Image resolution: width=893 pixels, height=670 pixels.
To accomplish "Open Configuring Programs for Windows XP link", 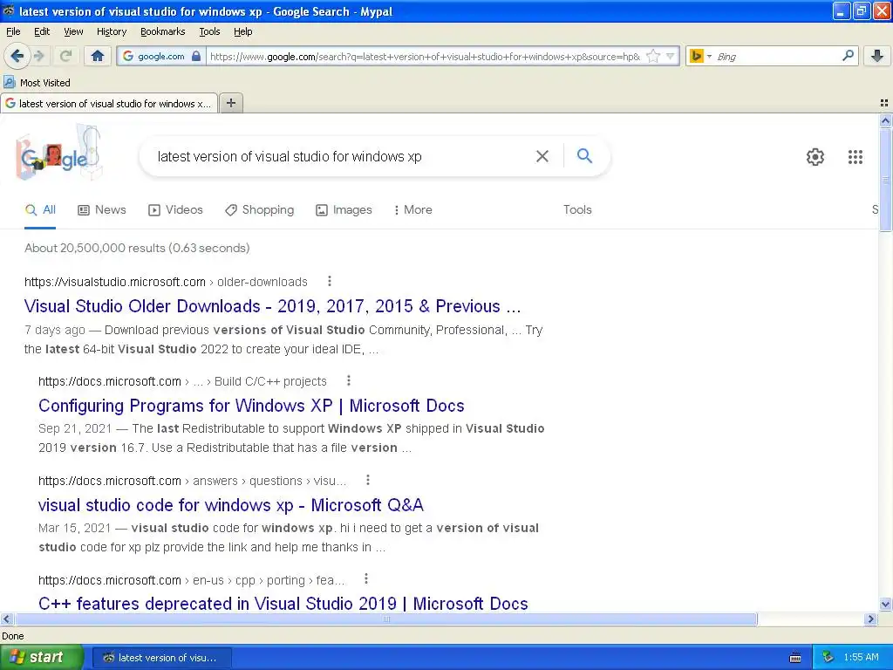I will coord(251,406).
